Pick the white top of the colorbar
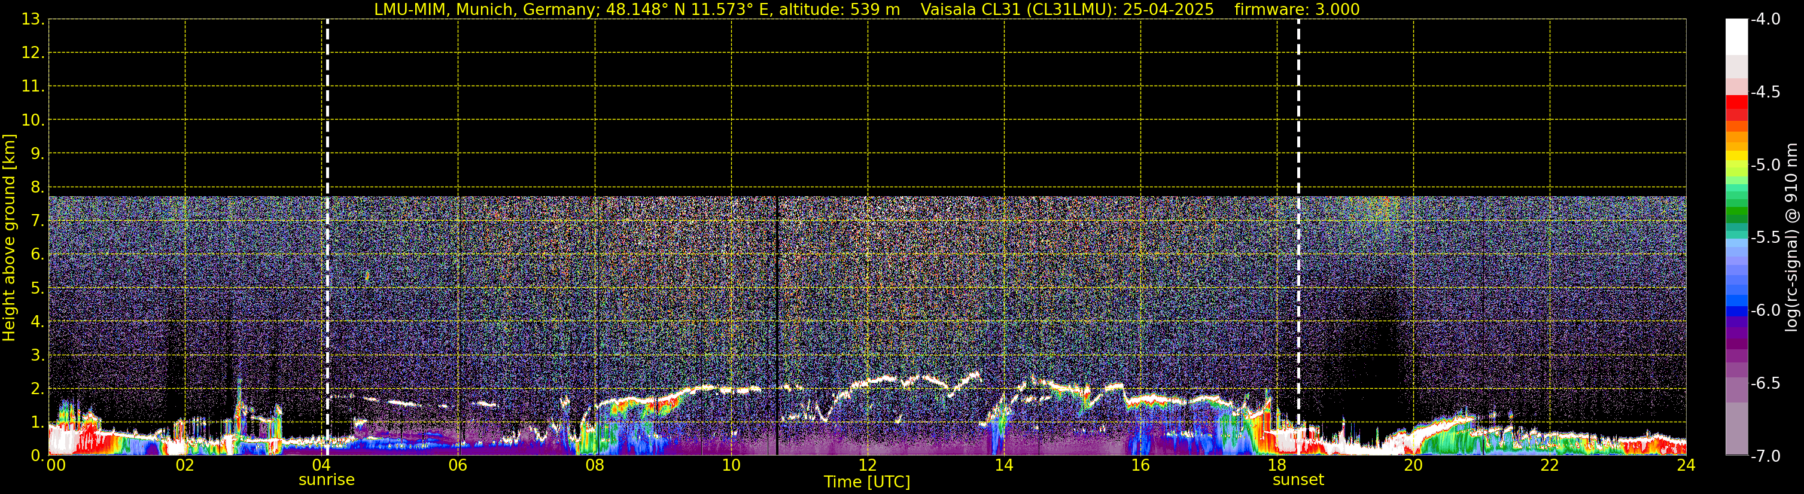Viewport: 1804px width, 494px height. click(1736, 35)
